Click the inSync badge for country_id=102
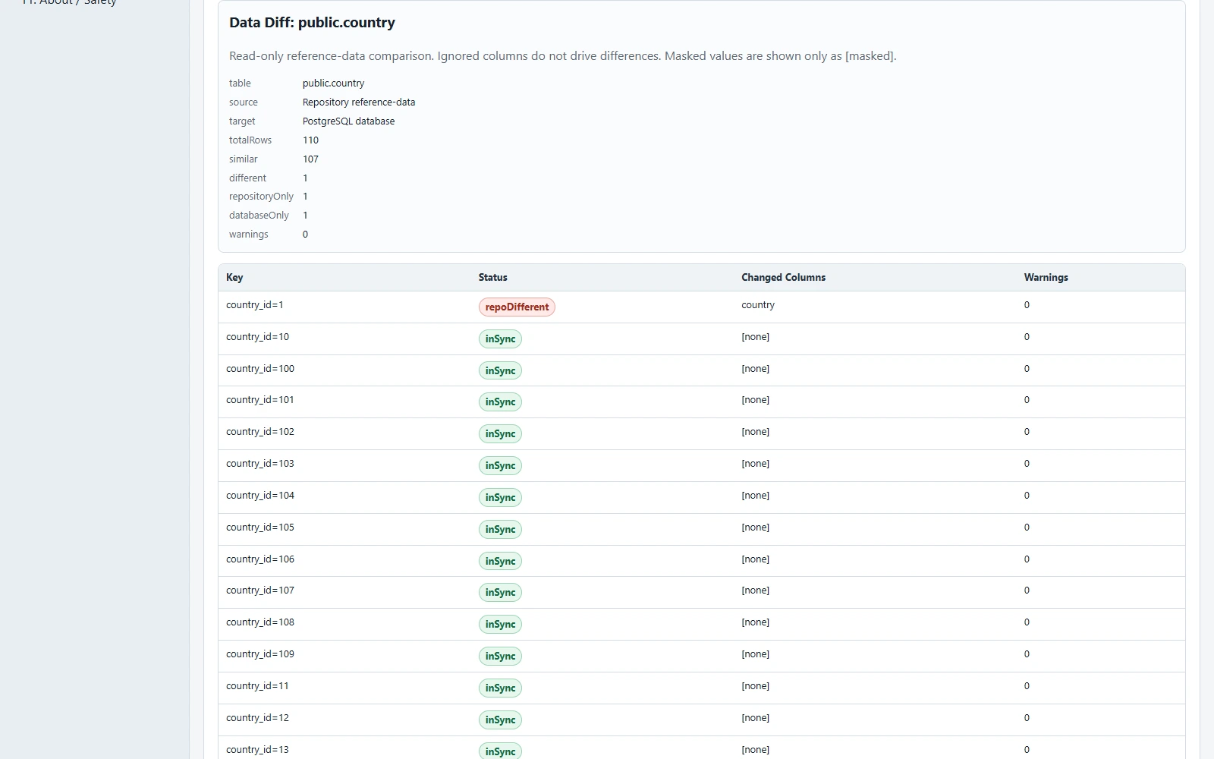 (x=500, y=434)
